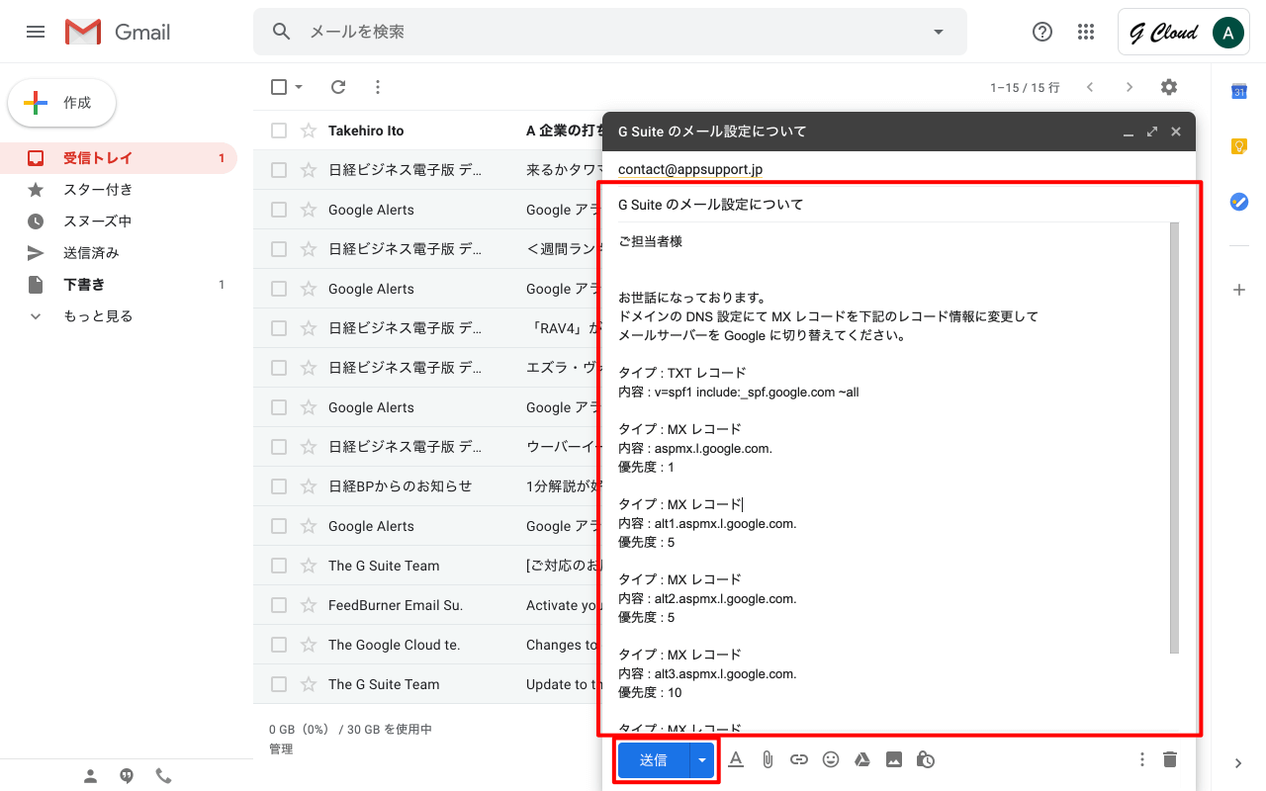Open Google Calendar side panel icon

tap(1238, 91)
